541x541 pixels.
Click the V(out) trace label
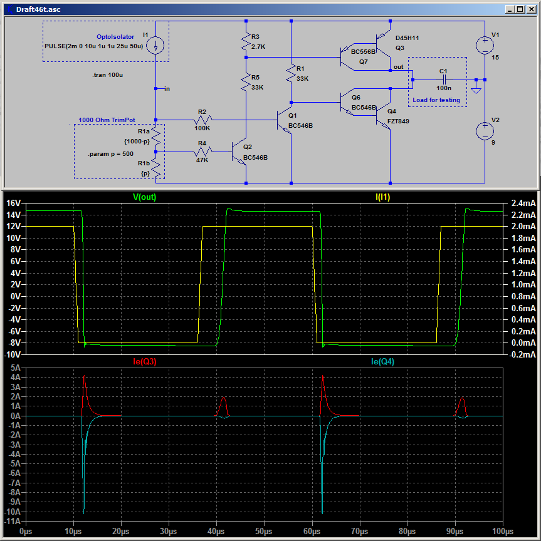144,197
